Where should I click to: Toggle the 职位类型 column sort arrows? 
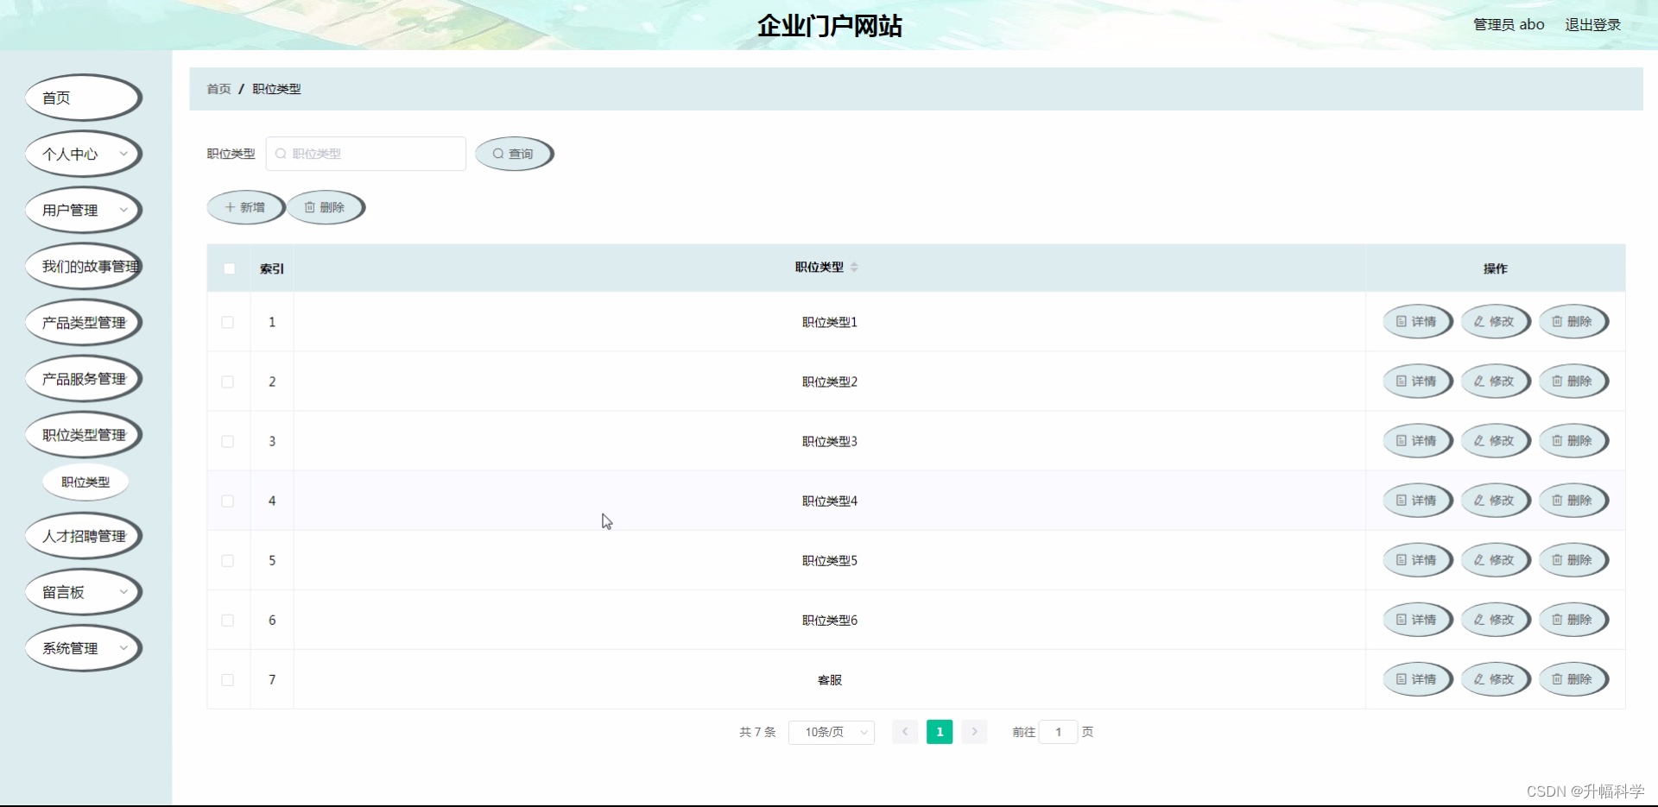855,267
